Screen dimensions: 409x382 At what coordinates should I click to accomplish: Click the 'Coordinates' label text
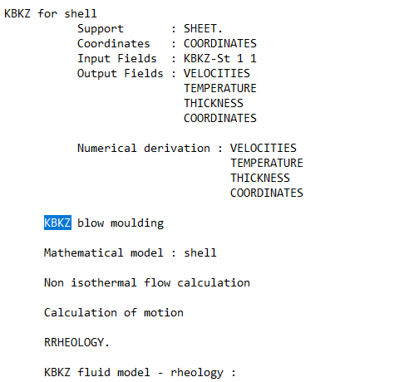114,43
